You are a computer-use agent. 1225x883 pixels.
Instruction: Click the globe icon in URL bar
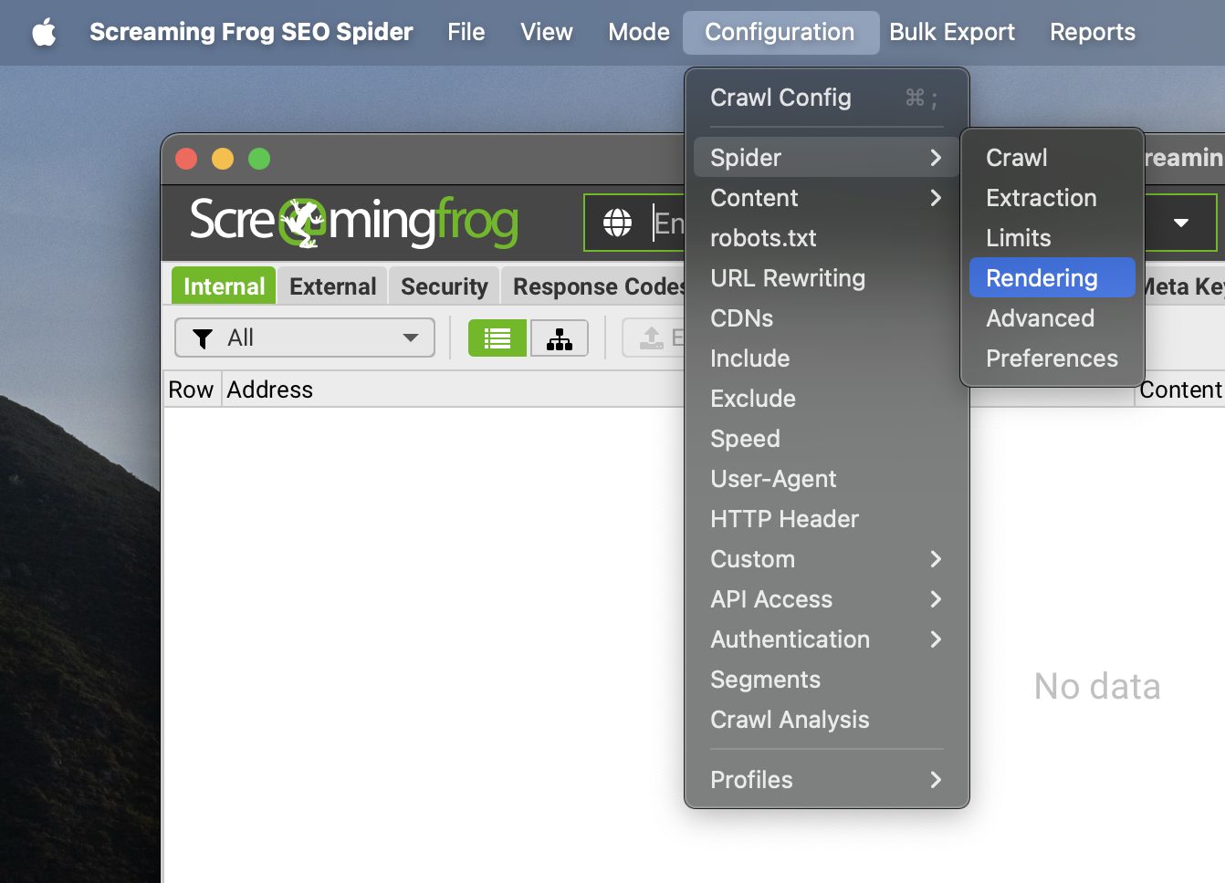617,223
